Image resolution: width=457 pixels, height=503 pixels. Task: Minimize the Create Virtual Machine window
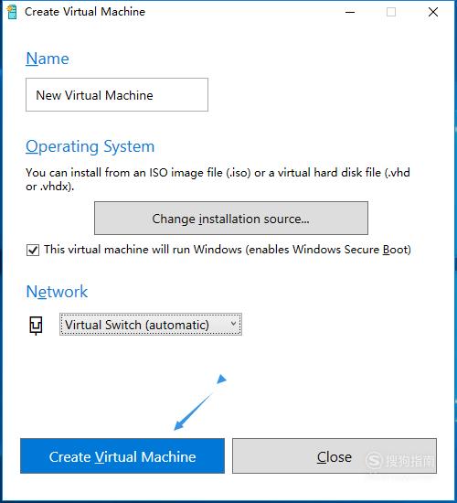click(x=350, y=12)
